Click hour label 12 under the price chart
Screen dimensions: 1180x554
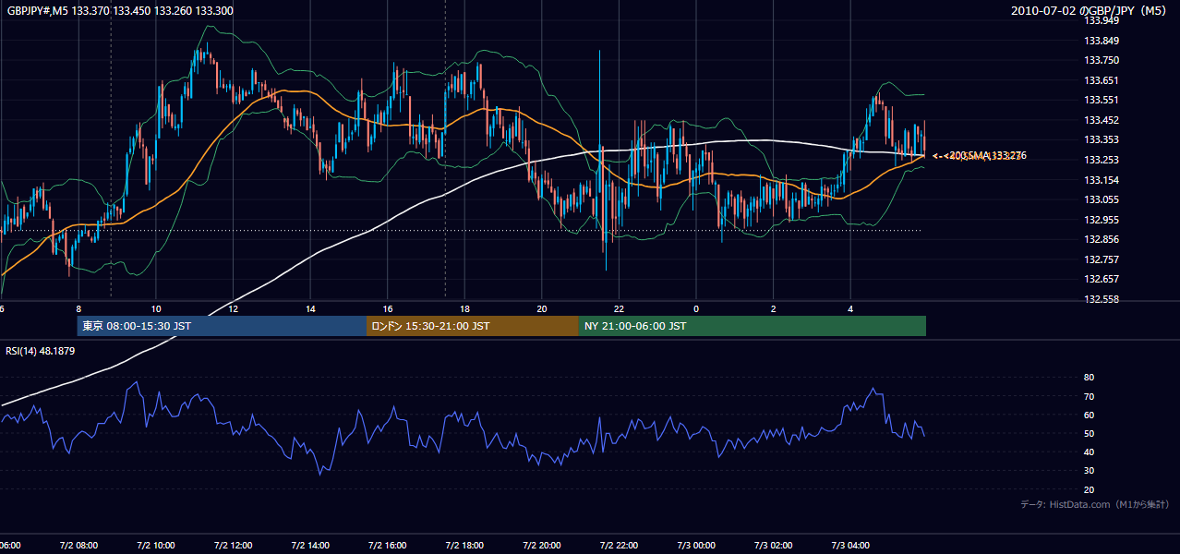click(234, 308)
